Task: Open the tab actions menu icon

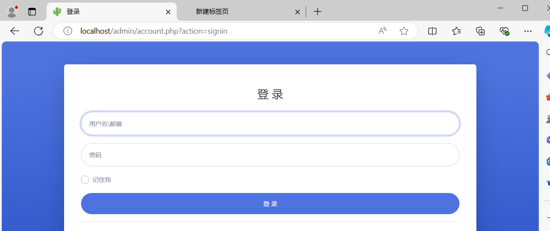Action: point(32,12)
